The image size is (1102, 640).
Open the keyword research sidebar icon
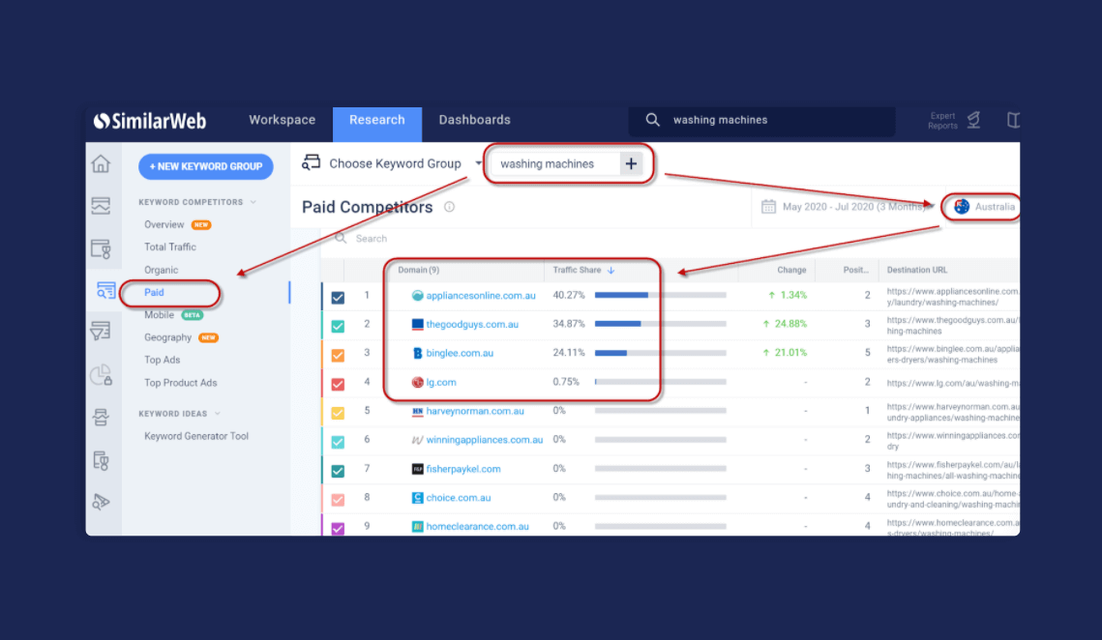click(x=104, y=290)
